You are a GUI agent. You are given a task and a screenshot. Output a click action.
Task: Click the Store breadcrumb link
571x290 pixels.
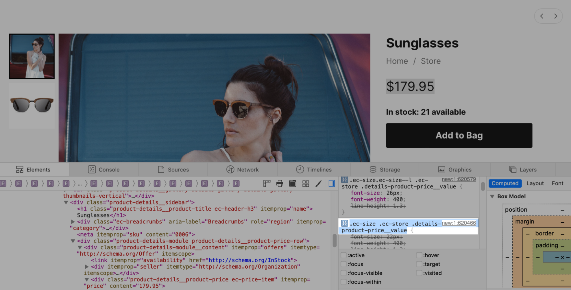(430, 61)
